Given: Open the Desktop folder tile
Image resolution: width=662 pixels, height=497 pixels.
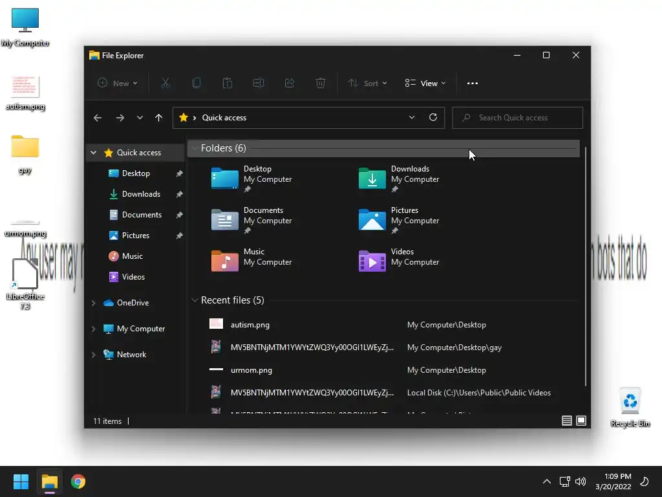Looking at the screenshot, I should point(251,179).
